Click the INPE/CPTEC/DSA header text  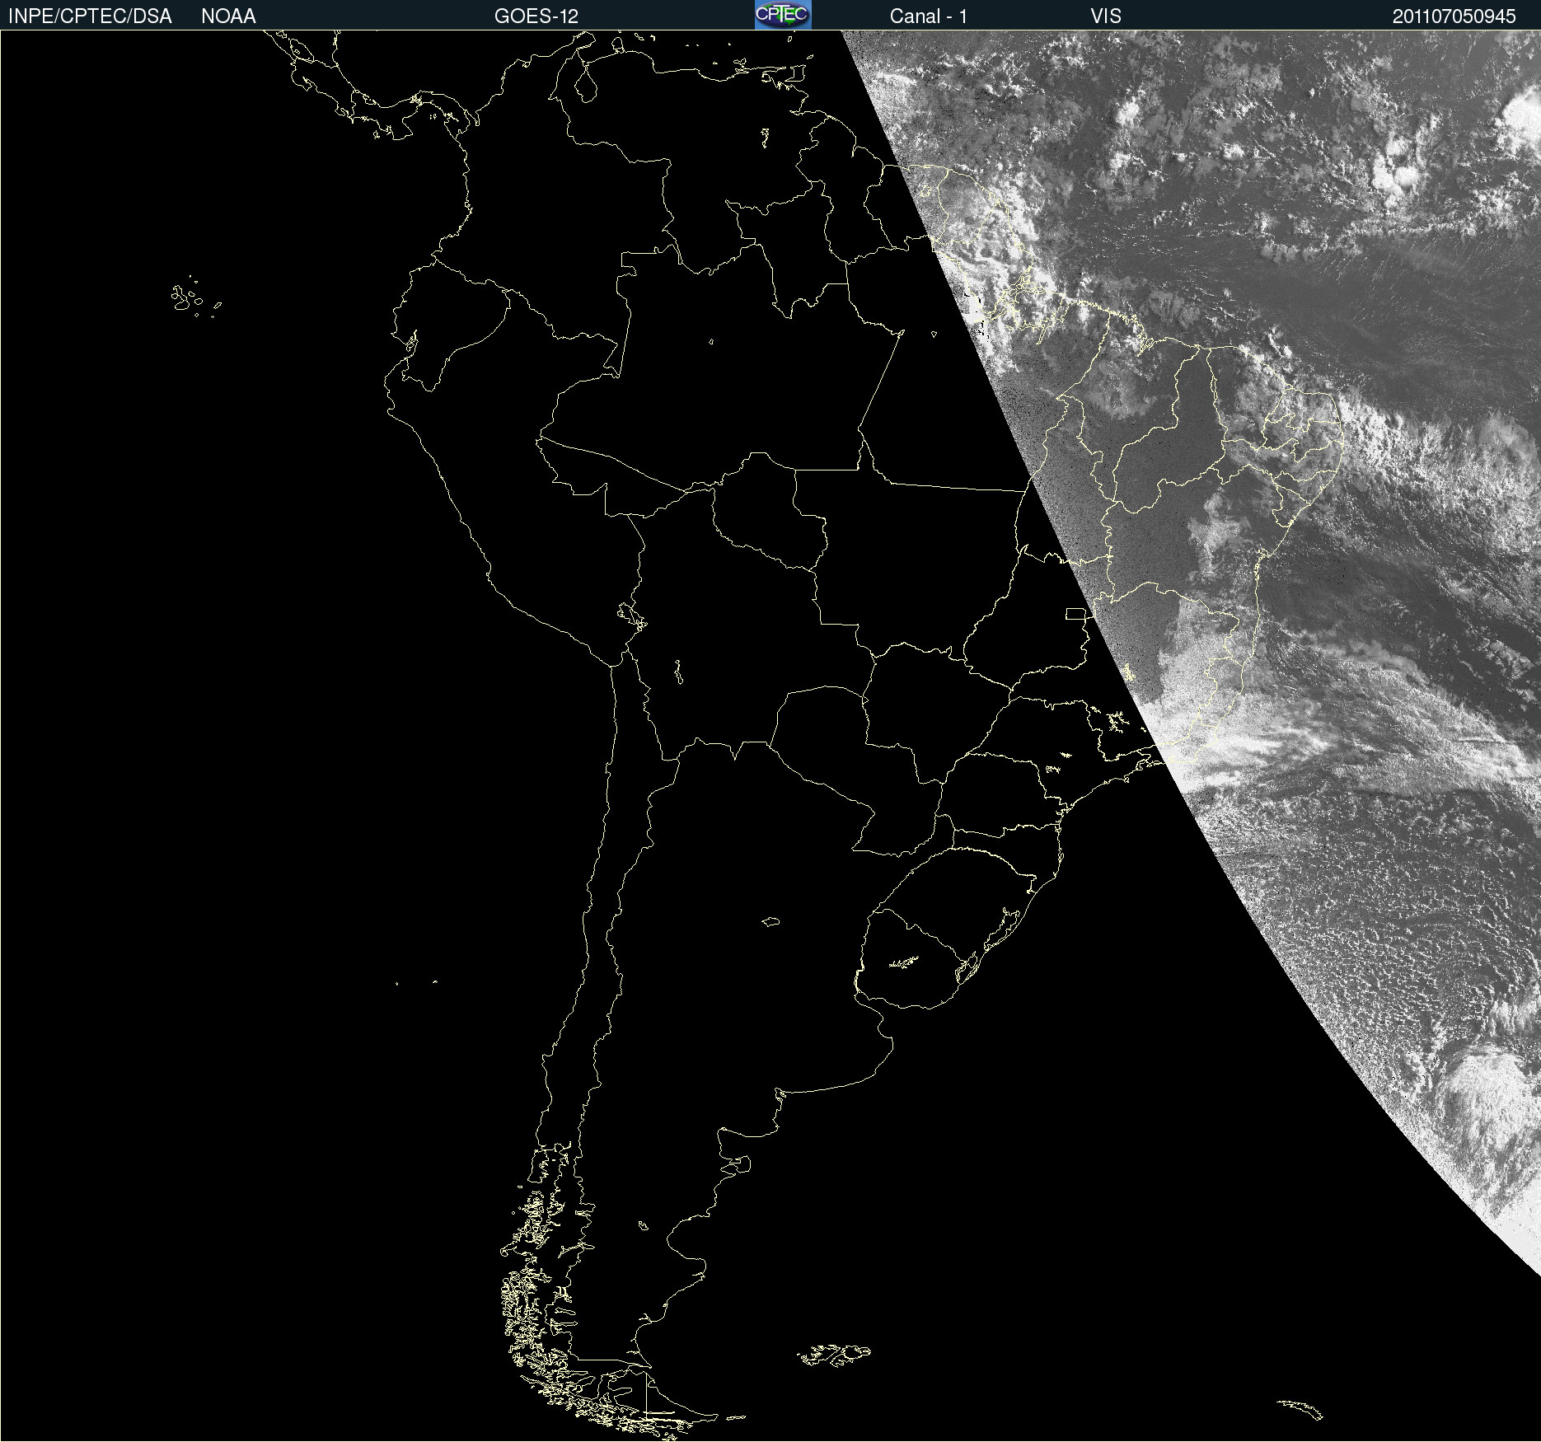tap(90, 16)
